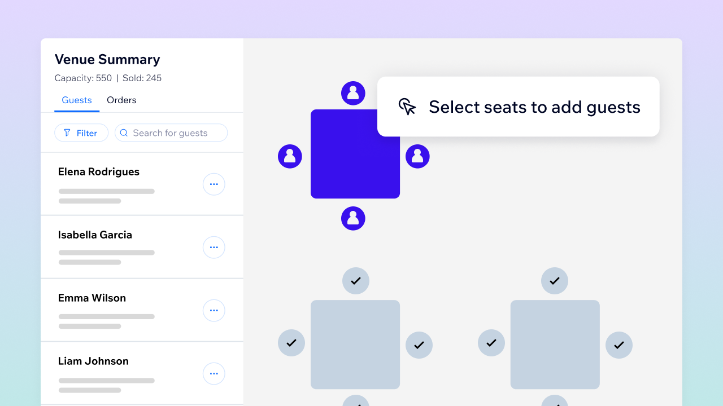Click the blue table shape

355,154
